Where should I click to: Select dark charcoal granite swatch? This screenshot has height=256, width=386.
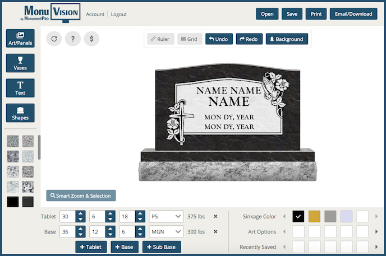tap(28, 202)
